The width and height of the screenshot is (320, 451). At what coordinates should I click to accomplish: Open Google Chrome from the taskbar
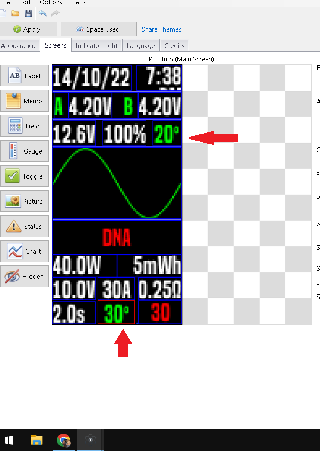[x=63, y=440]
